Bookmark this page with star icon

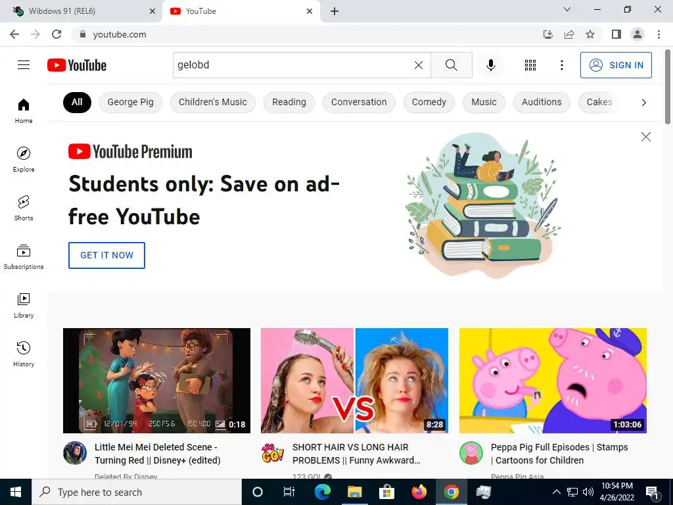pos(590,34)
